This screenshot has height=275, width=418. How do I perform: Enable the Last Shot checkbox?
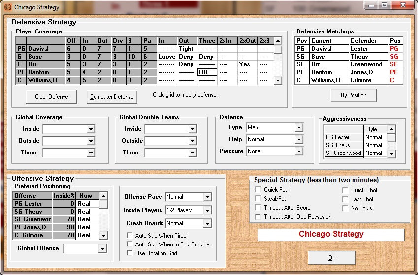346,199
